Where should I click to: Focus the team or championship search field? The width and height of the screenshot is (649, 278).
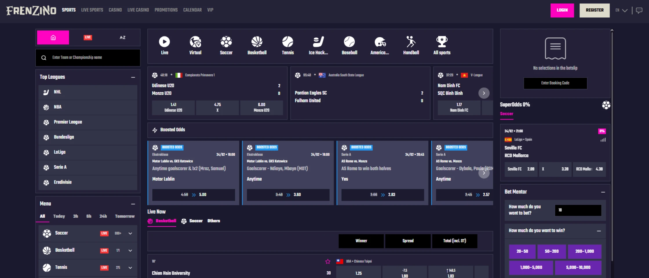coord(93,58)
